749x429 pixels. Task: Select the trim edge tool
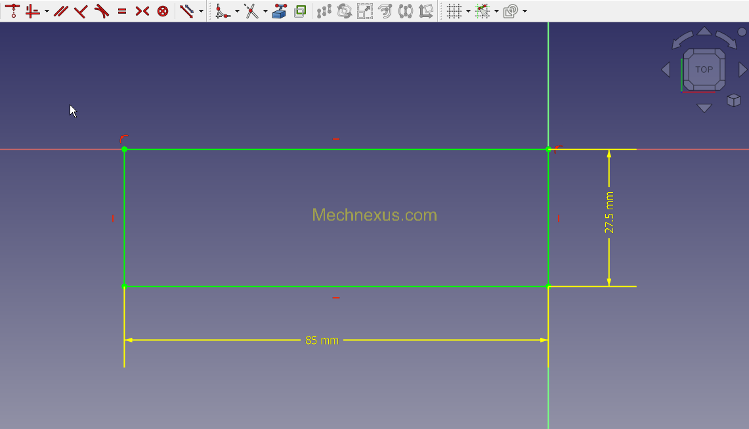coord(251,10)
